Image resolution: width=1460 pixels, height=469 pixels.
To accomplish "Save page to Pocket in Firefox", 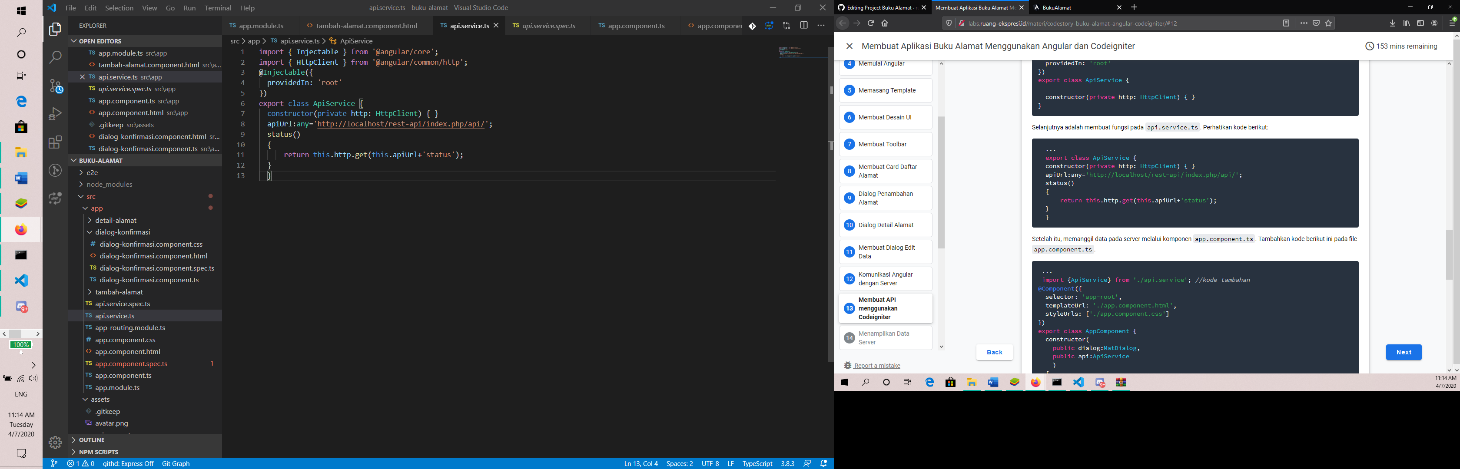I will (x=1316, y=23).
